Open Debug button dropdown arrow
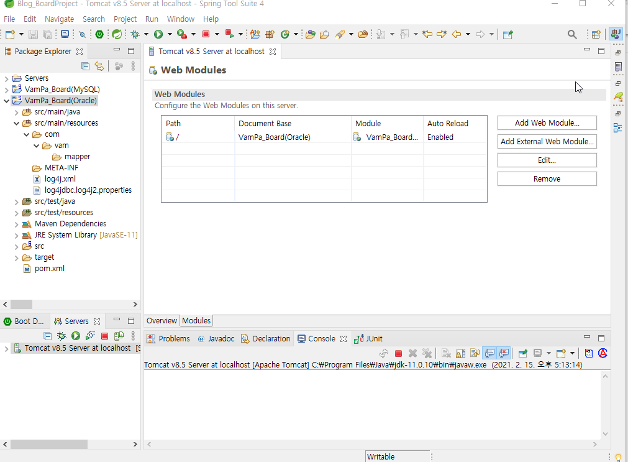 click(146, 34)
